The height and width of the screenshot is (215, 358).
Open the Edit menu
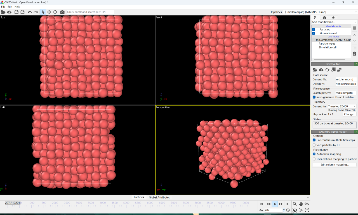click(x=10, y=7)
